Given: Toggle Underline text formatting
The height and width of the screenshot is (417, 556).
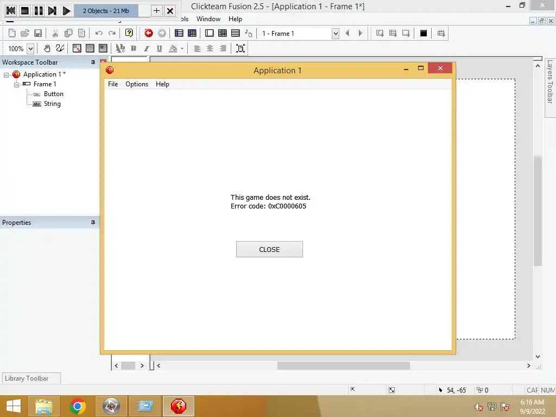Looking at the screenshot, I should coord(160,48).
